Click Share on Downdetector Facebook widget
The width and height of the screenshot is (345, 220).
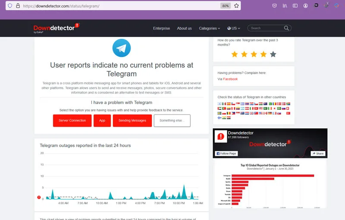[318, 153]
